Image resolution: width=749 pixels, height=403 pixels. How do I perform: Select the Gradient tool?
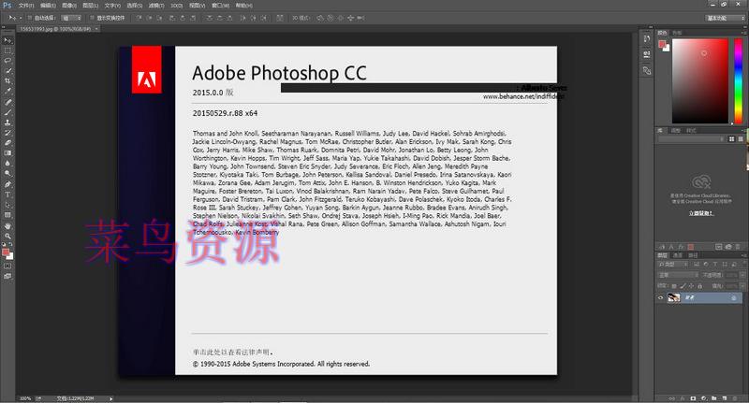tap(7, 153)
